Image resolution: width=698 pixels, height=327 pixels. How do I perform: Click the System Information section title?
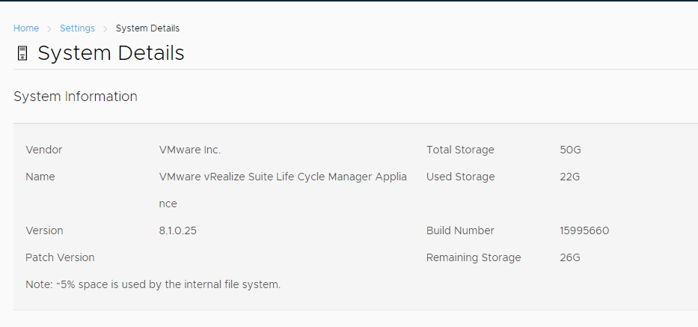(x=76, y=97)
